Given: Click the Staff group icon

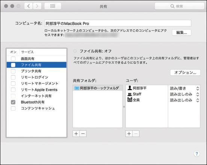Looking at the screenshot, I should tap(130, 94).
